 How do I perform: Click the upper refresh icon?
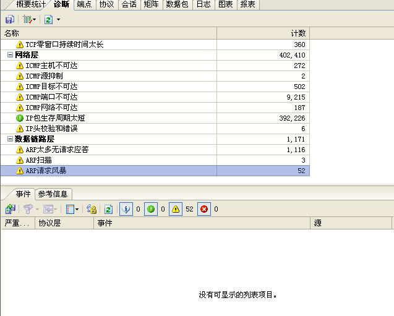(48, 19)
